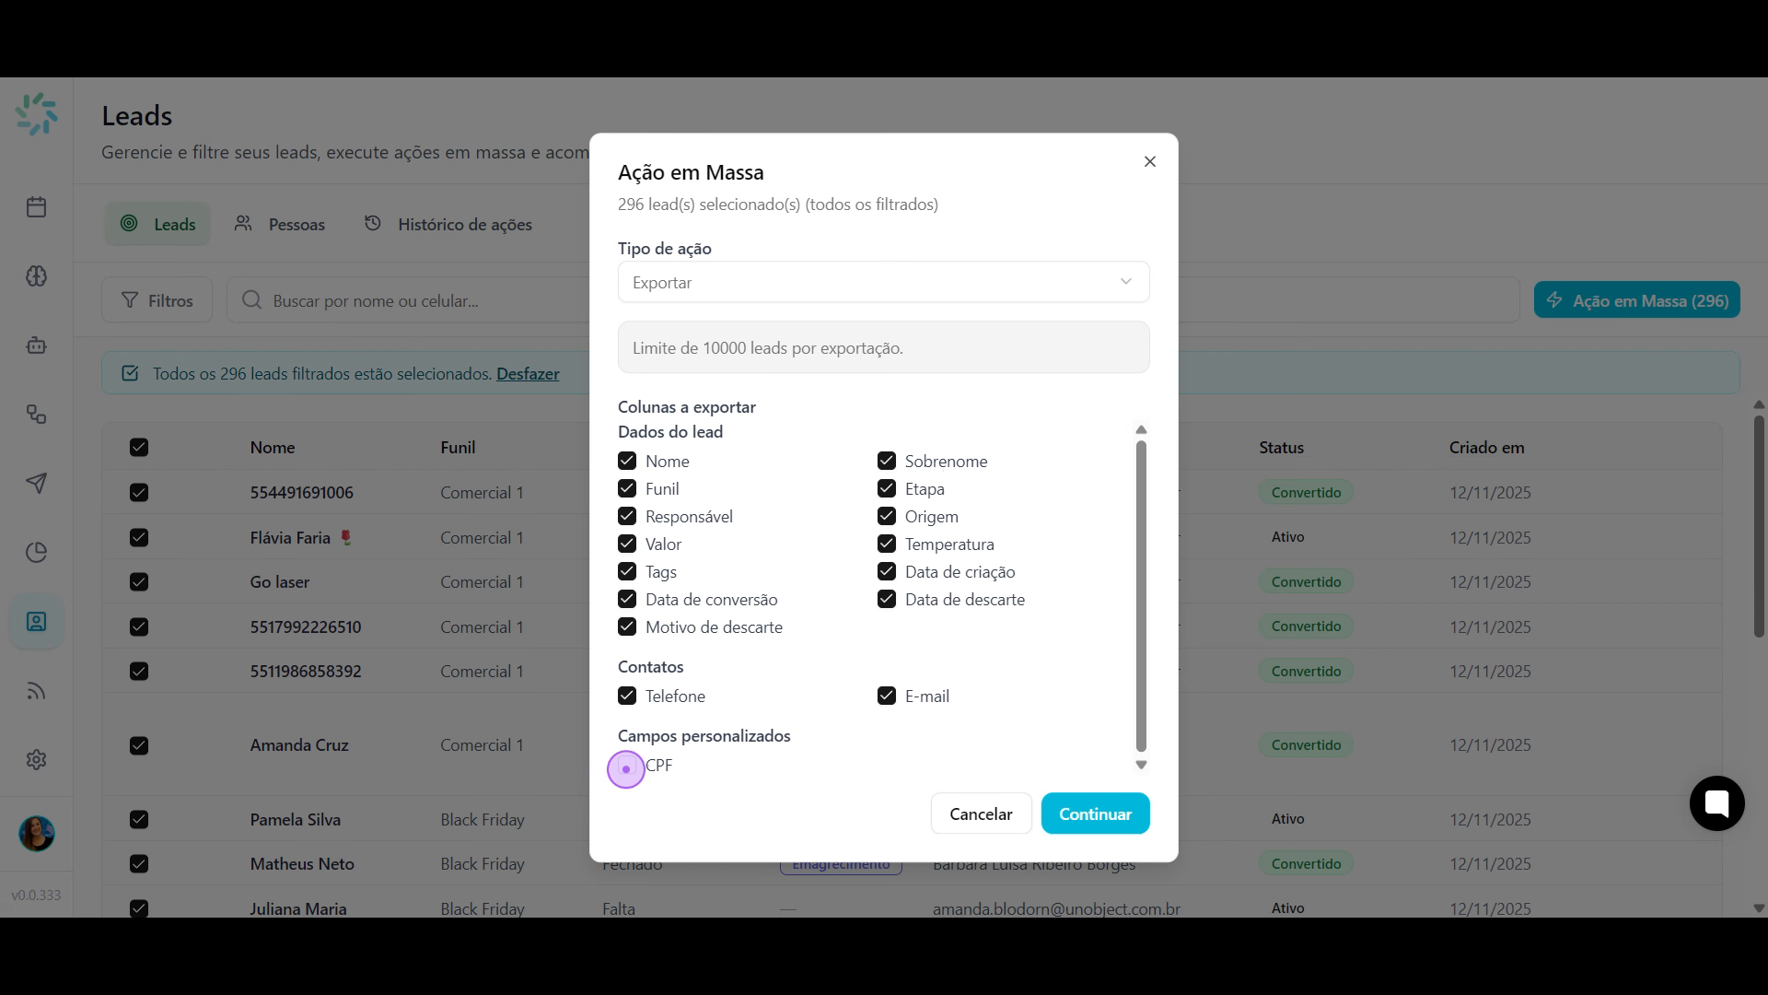Uncheck the Data de conversão checkbox

pyautogui.click(x=627, y=599)
